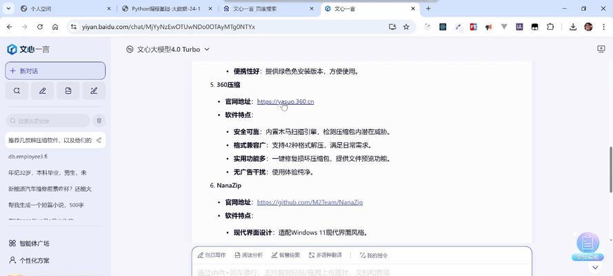Click the Tampermonkey extension icon
The width and height of the screenshot is (613, 276).
pos(534,27)
